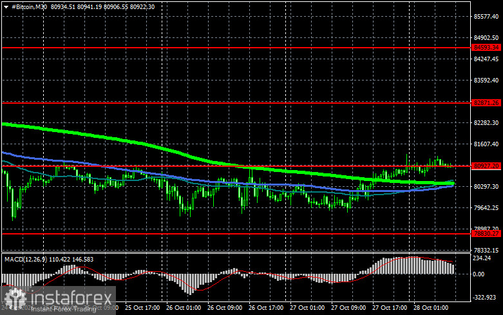Click the MACD 234.24 scale value
503x315 pixels.
(x=482, y=258)
